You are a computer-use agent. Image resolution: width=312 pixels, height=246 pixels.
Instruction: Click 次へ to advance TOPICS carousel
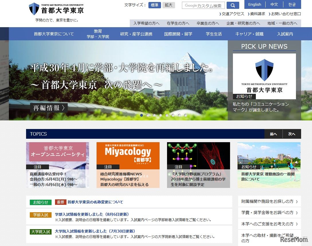[291, 134]
